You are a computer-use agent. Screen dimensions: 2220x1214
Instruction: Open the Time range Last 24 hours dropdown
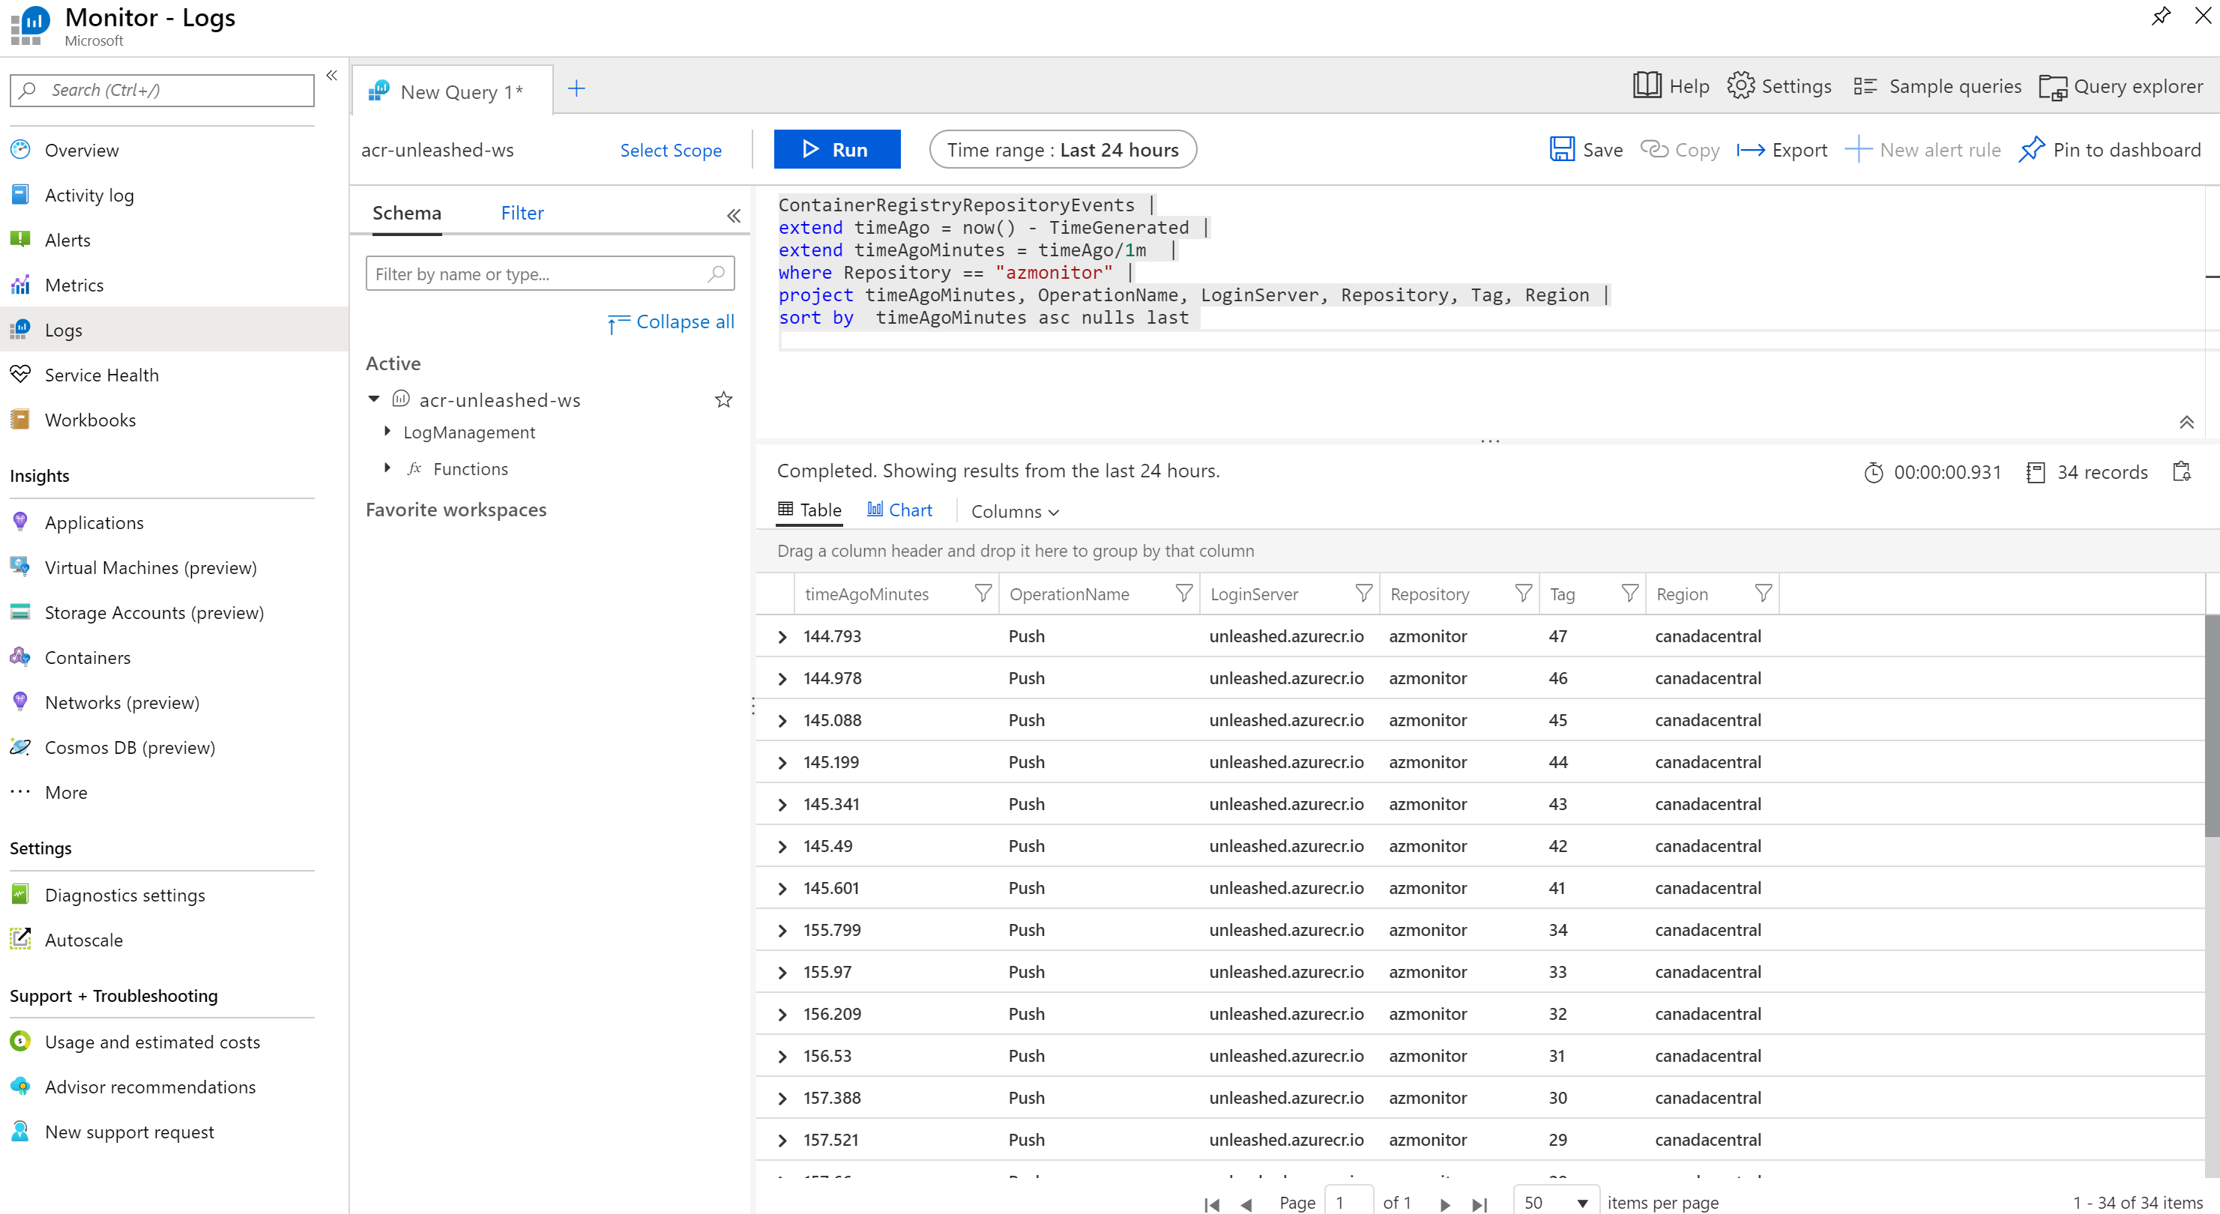pos(1063,149)
